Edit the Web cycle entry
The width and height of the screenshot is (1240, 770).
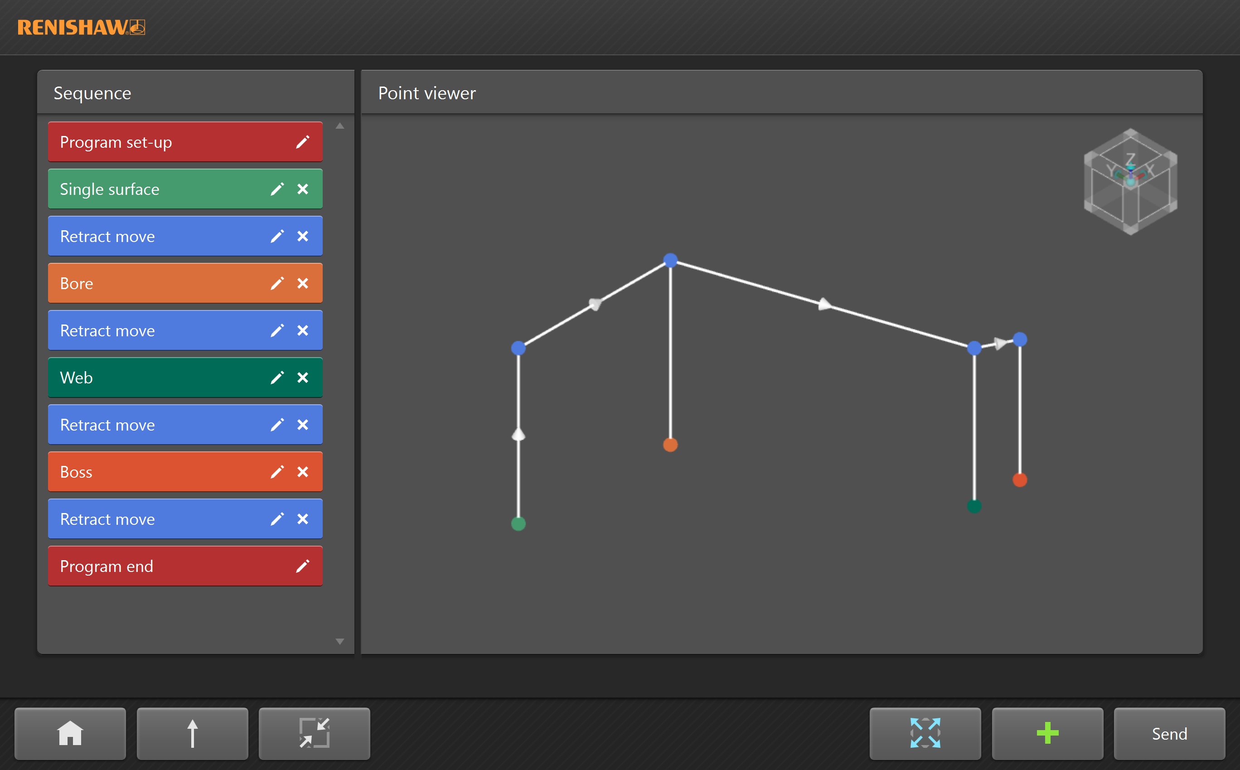[276, 378]
